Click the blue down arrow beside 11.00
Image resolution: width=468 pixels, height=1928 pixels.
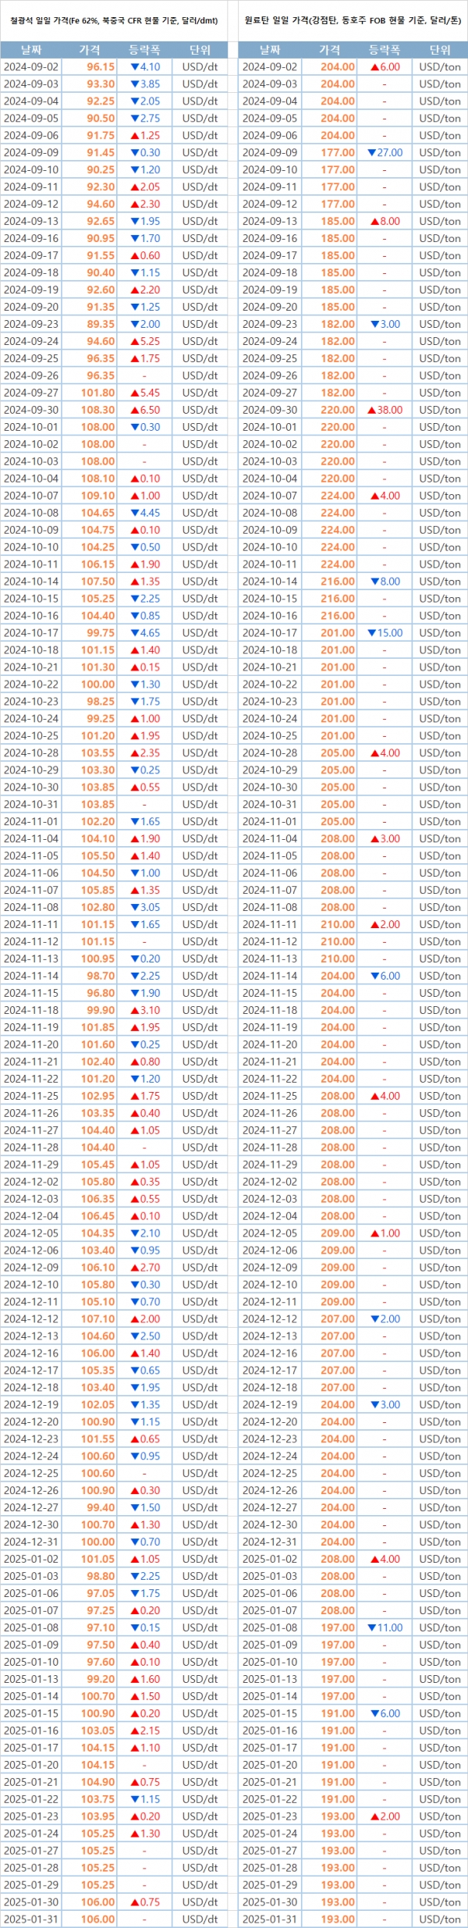(371, 1627)
